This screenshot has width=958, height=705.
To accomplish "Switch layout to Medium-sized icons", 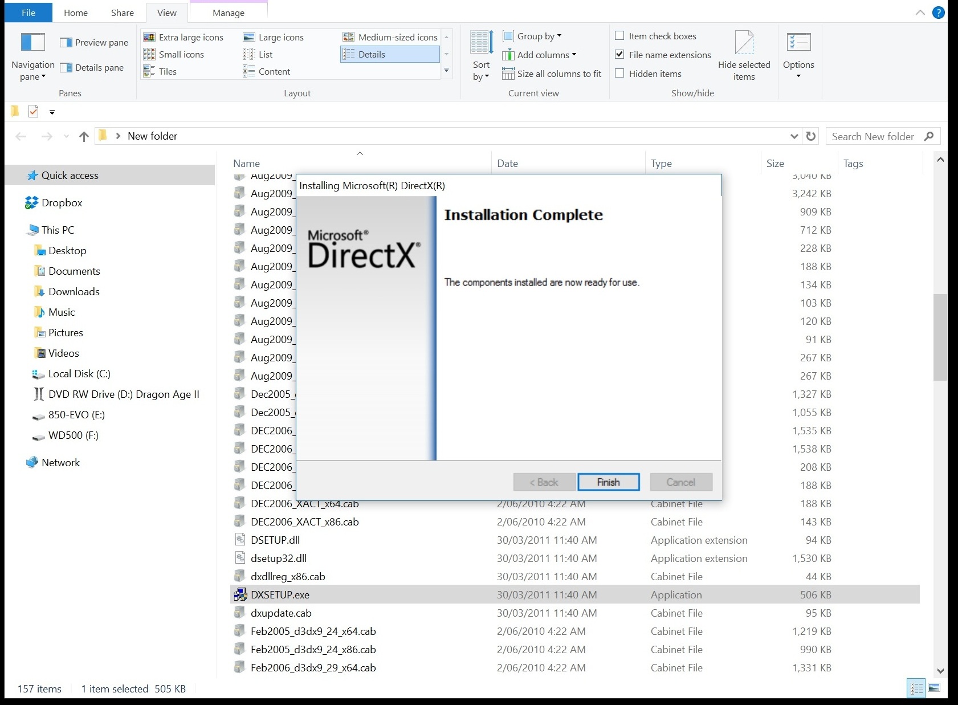I will 390,37.
